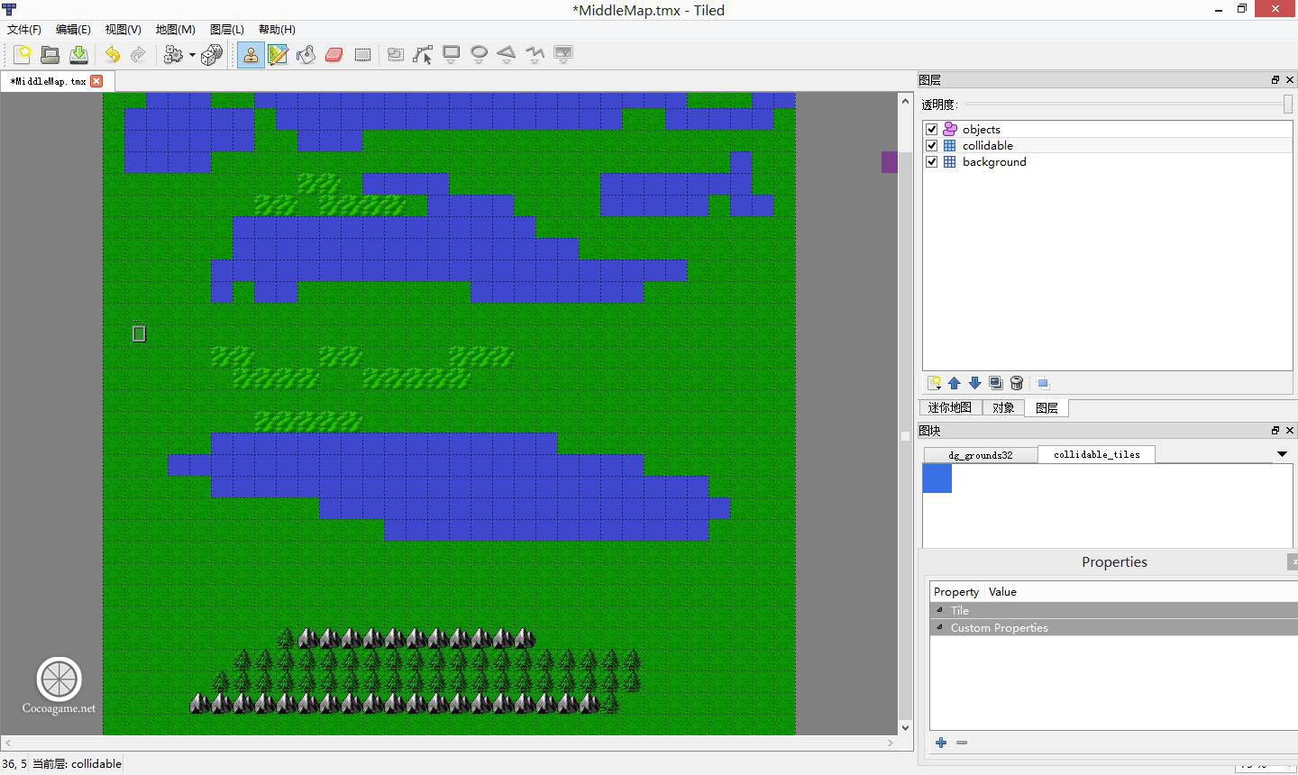Select the Insert Rectangle tool
The width and height of the screenshot is (1298, 775).
coord(451,55)
